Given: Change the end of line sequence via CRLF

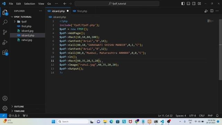Looking at the screenshot, I should coord(202,116).
